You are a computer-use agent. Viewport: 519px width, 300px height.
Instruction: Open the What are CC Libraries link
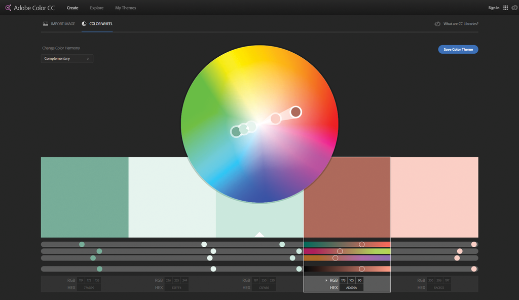click(x=462, y=23)
